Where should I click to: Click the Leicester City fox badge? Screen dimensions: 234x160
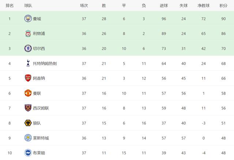(28, 138)
